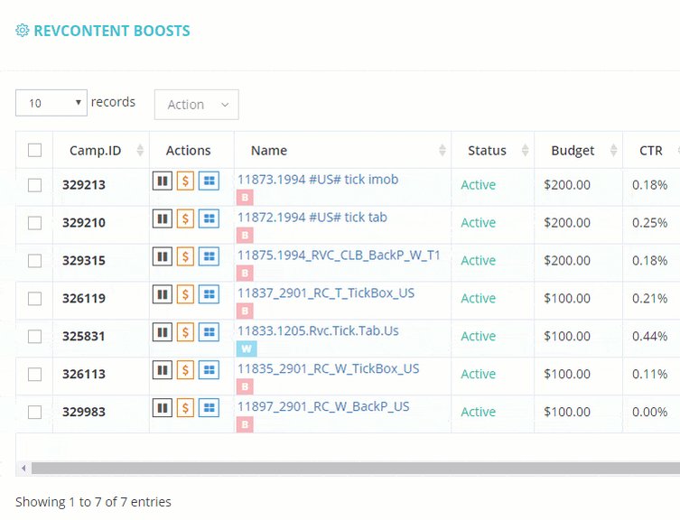Pause campaign 329315
This screenshot has height=520, width=680.
coord(163,256)
